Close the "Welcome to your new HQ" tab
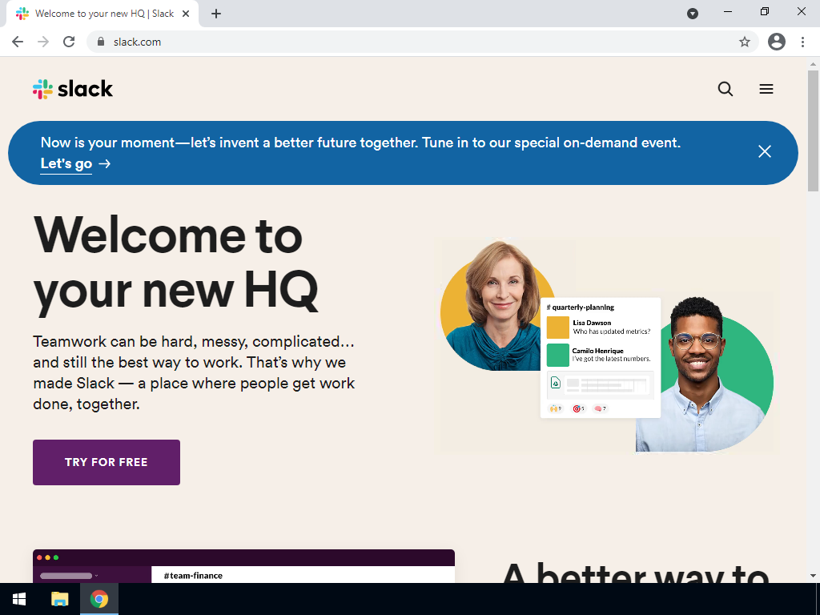Viewport: 820px width, 615px height. pyautogui.click(x=186, y=14)
